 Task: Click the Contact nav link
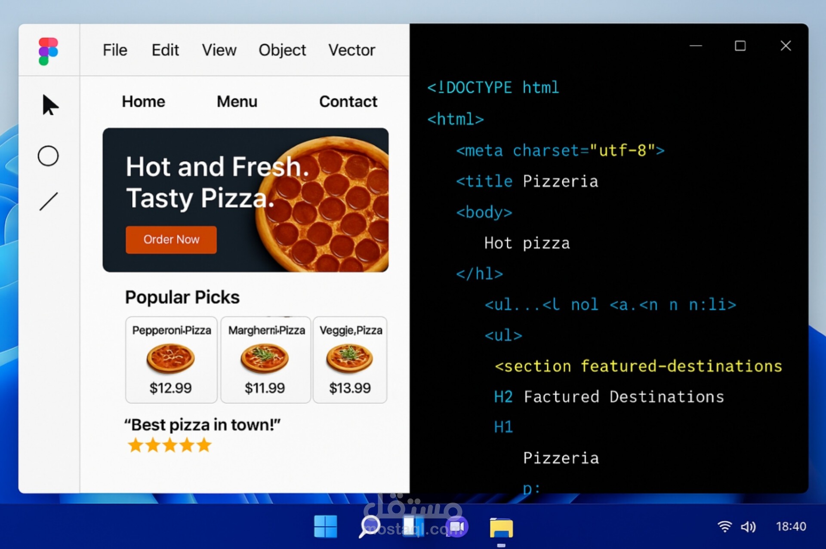[x=348, y=101]
